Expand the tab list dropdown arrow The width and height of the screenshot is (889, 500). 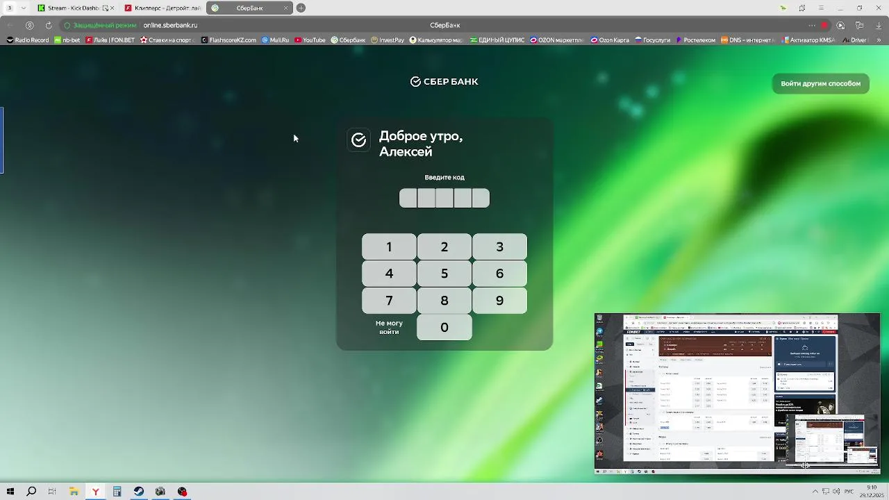coord(24,8)
